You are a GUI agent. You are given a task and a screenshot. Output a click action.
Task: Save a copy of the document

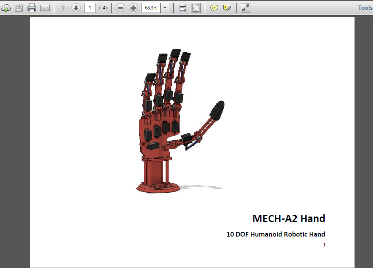point(18,7)
